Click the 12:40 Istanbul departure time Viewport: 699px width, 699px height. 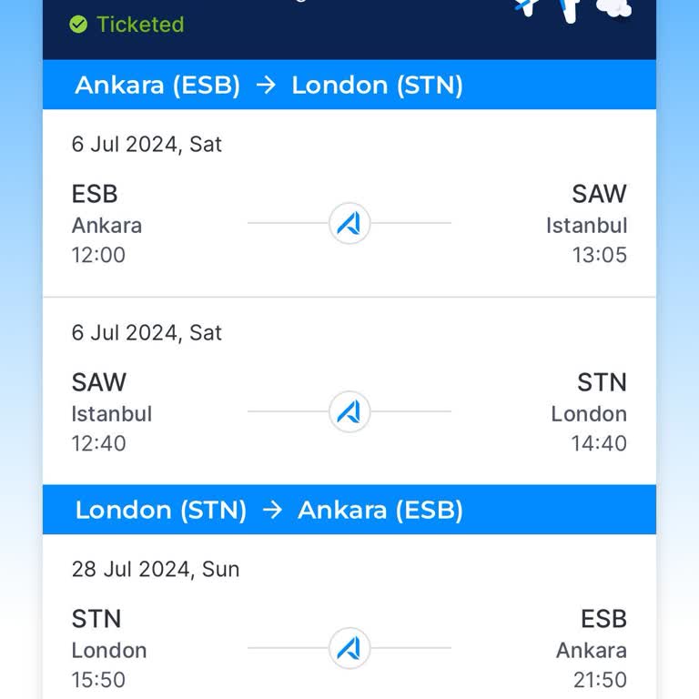(98, 443)
